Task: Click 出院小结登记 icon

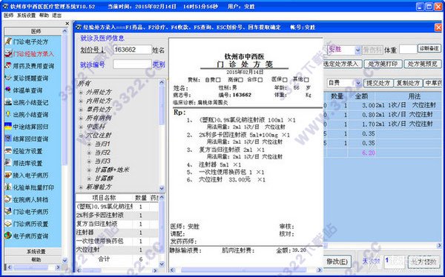Action: 8,102
